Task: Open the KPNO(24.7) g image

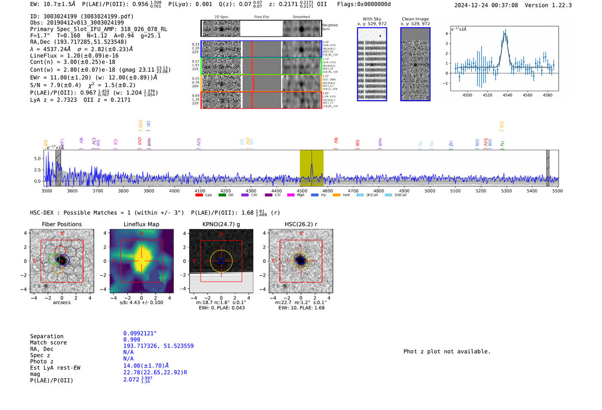Action: [x=221, y=261]
